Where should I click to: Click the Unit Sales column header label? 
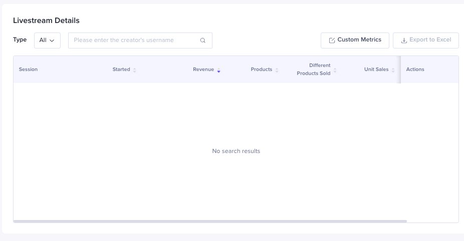click(x=376, y=69)
